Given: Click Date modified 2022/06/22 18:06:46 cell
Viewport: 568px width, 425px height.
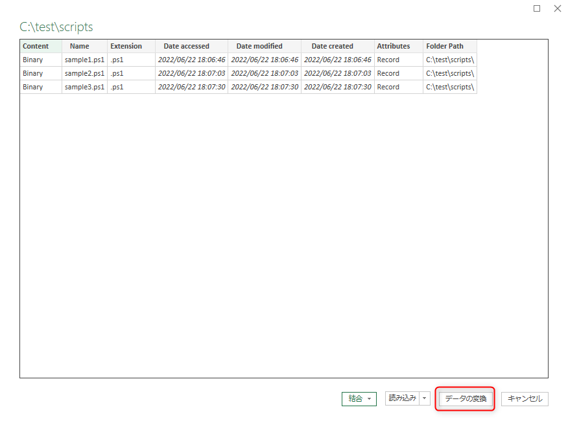Looking at the screenshot, I should click(265, 60).
